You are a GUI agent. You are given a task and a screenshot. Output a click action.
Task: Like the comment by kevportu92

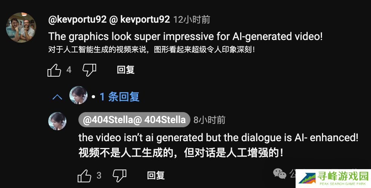pos(54,70)
